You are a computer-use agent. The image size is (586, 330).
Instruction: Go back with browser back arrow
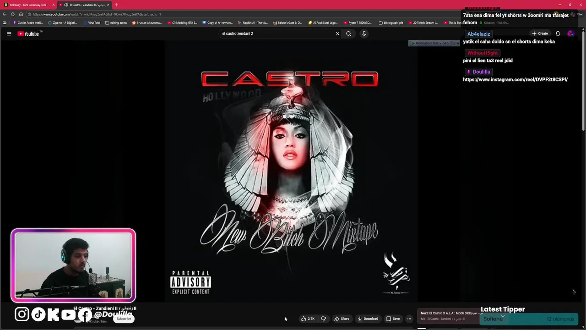(x=5, y=14)
